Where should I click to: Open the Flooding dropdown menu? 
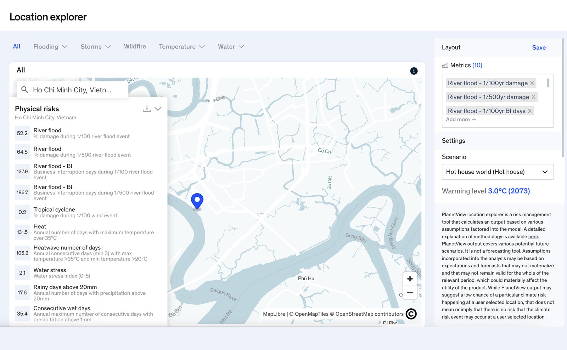click(x=50, y=47)
